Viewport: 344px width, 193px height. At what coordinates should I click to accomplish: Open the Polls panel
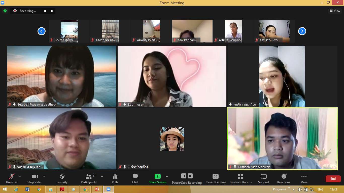(115, 178)
